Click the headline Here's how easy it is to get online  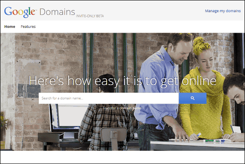pyautogui.click(x=122, y=81)
